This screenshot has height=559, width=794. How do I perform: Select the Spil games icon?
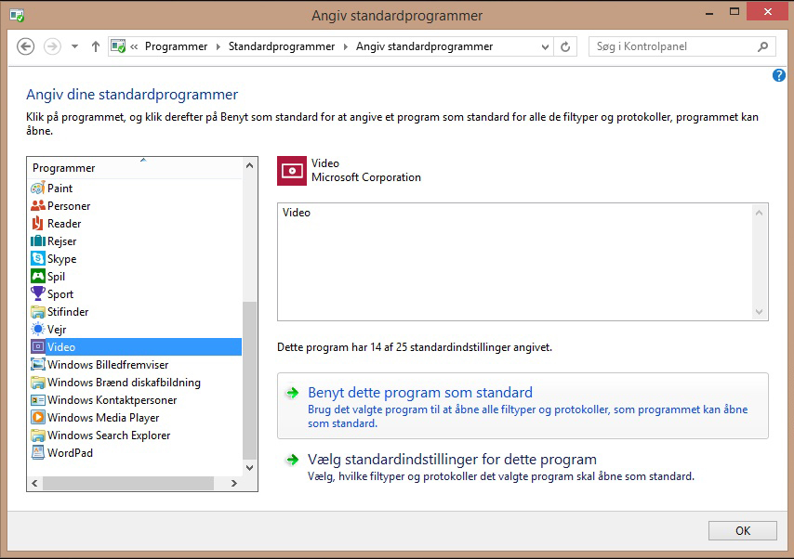tap(38, 277)
